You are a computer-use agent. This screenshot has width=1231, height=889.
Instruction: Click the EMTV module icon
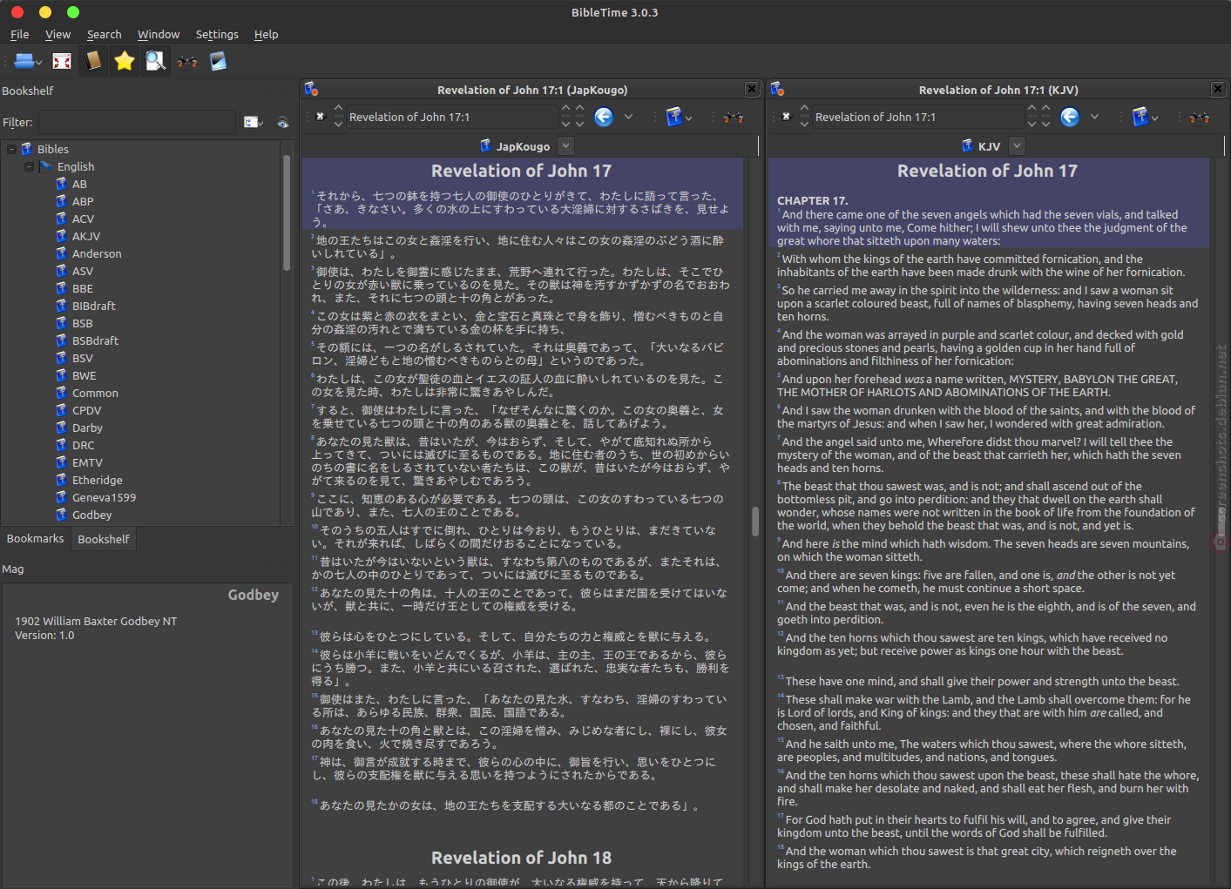(x=62, y=462)
